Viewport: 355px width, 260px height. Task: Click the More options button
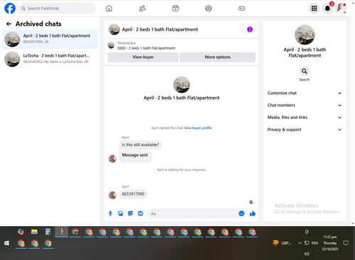(217, 57)
